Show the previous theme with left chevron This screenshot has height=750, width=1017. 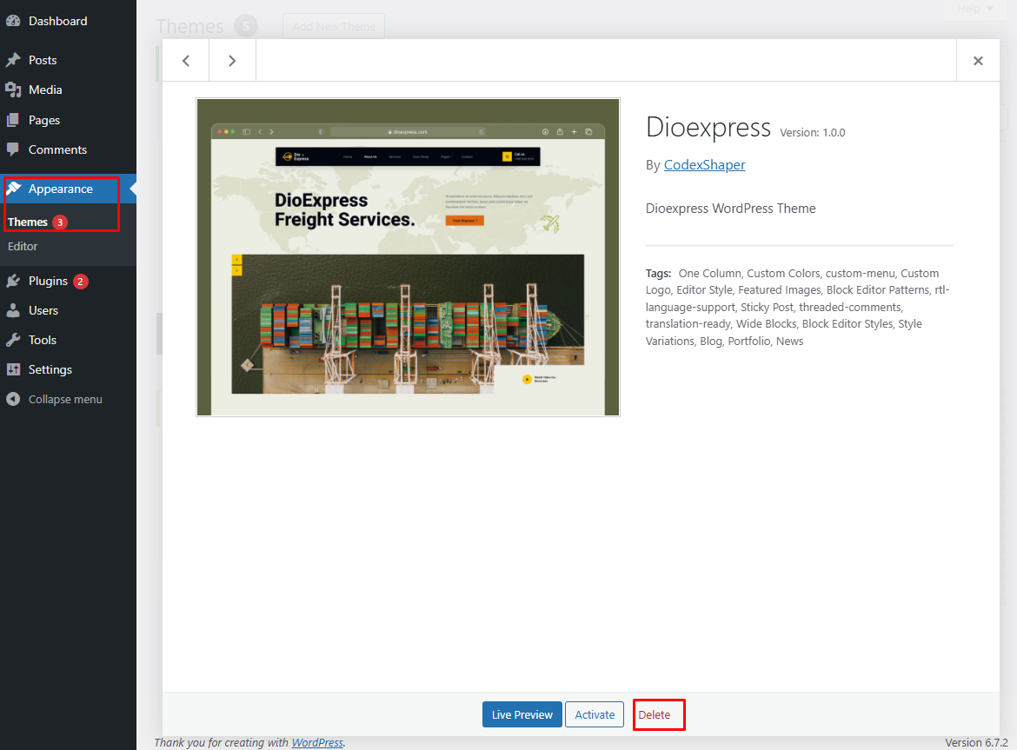pos(186,61)
